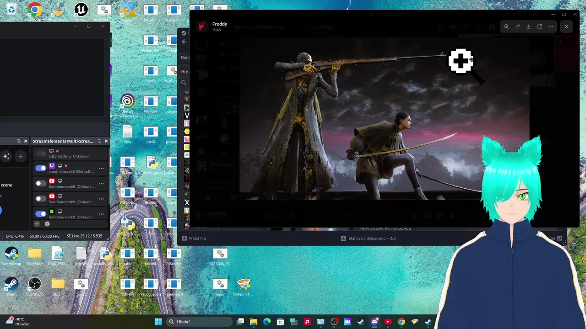Open Windows Start menu
This screenshot has height=329, width=586.
tap(158, 322)
